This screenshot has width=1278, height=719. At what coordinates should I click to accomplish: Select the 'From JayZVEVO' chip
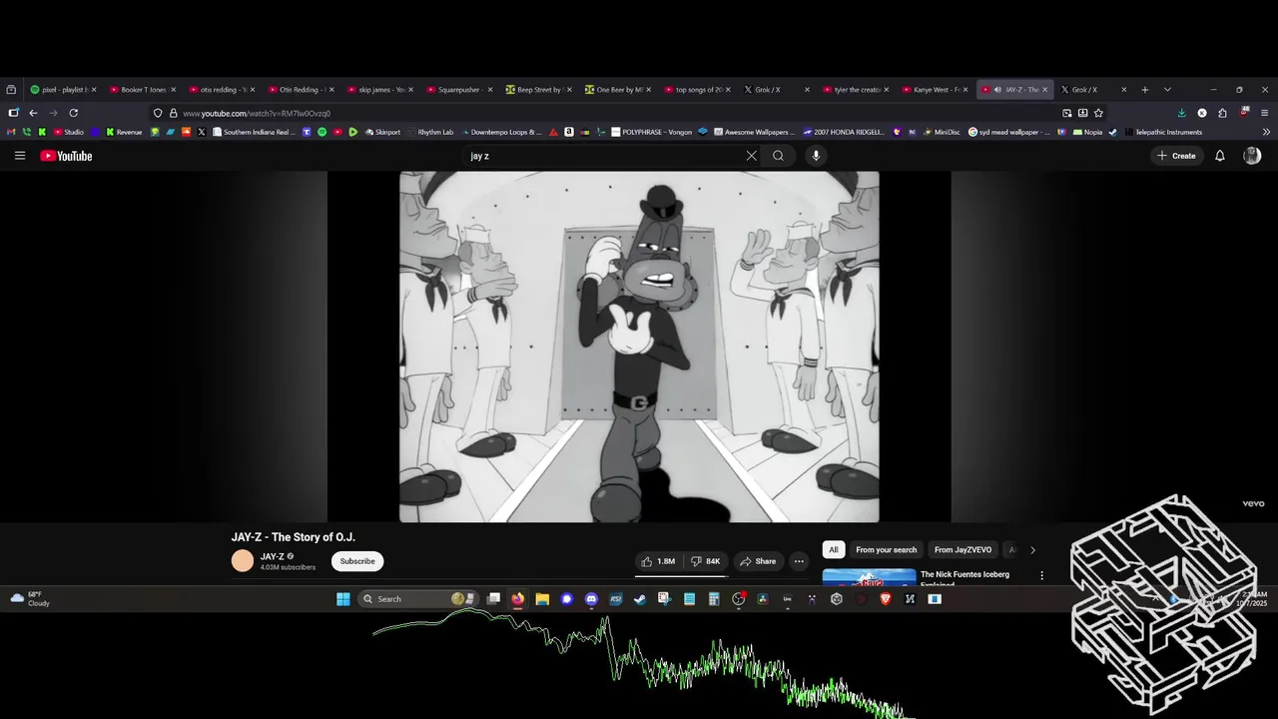[962, 550]
